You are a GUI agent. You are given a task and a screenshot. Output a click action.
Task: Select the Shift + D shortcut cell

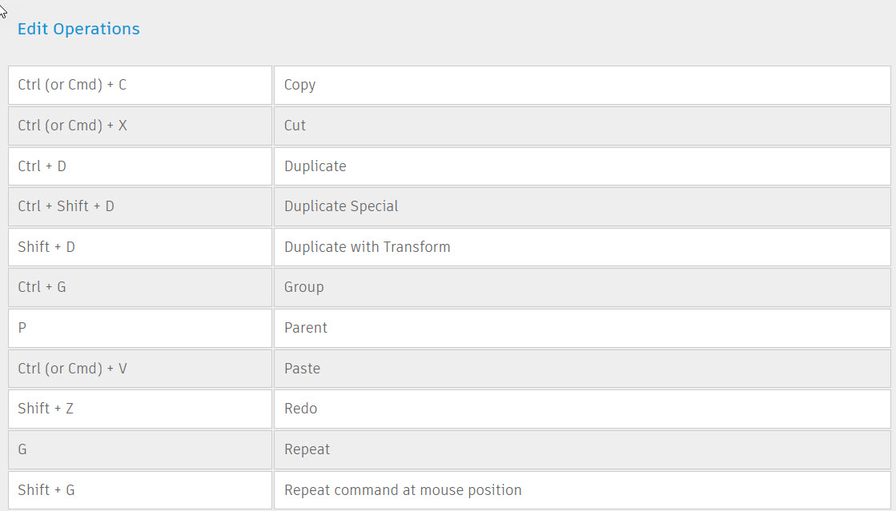click(x=140, y=247)
